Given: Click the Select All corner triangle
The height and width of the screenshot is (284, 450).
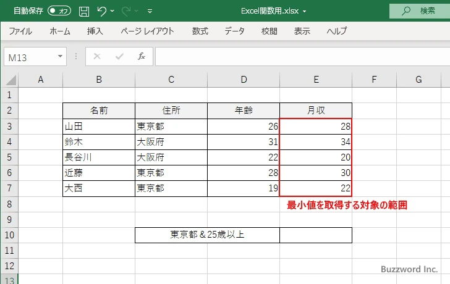Looking at the screenshot, I should 10,80.
